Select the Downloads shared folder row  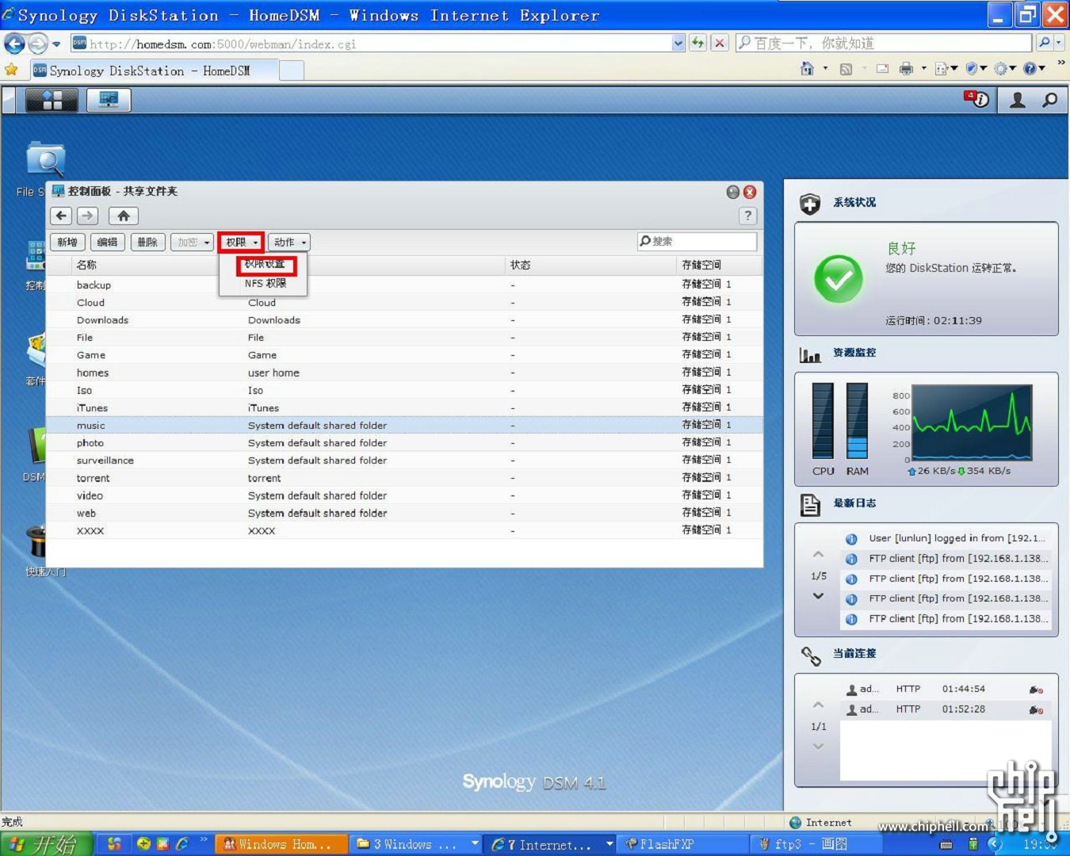(404, 320)
